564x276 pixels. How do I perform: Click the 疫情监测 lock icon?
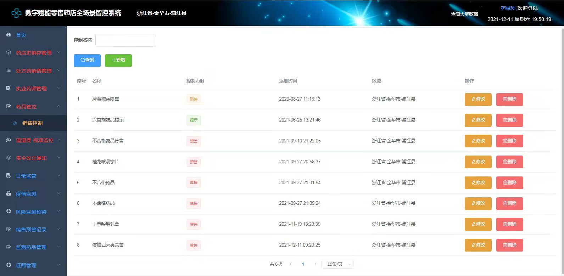(x=9, y=193)
